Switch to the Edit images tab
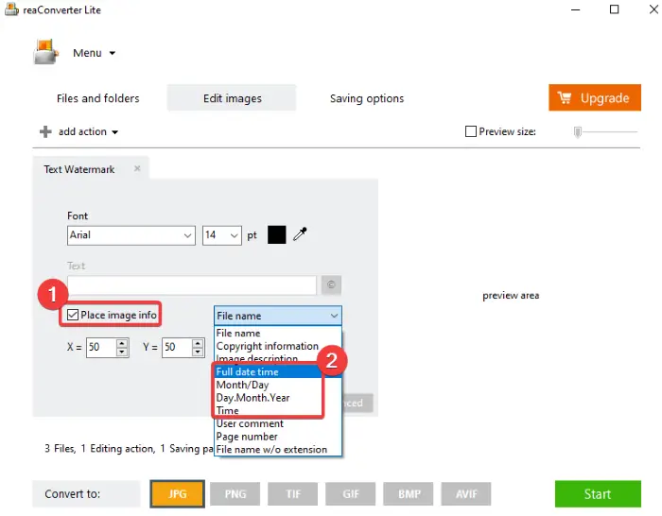The width and height of the screenshot is (662, 516). click(x=232, y=98)
